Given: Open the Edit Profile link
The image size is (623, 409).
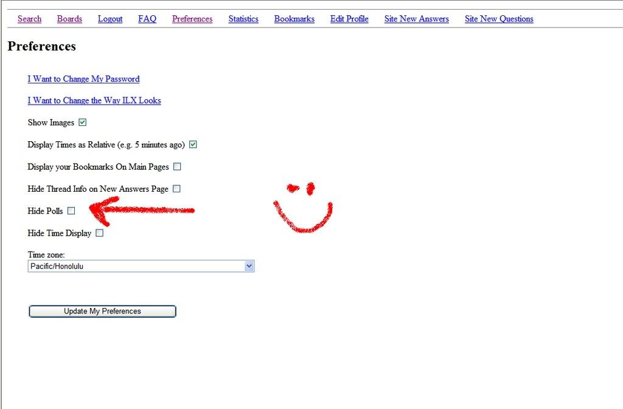Looking at the screenshot, I should [349, 19].
